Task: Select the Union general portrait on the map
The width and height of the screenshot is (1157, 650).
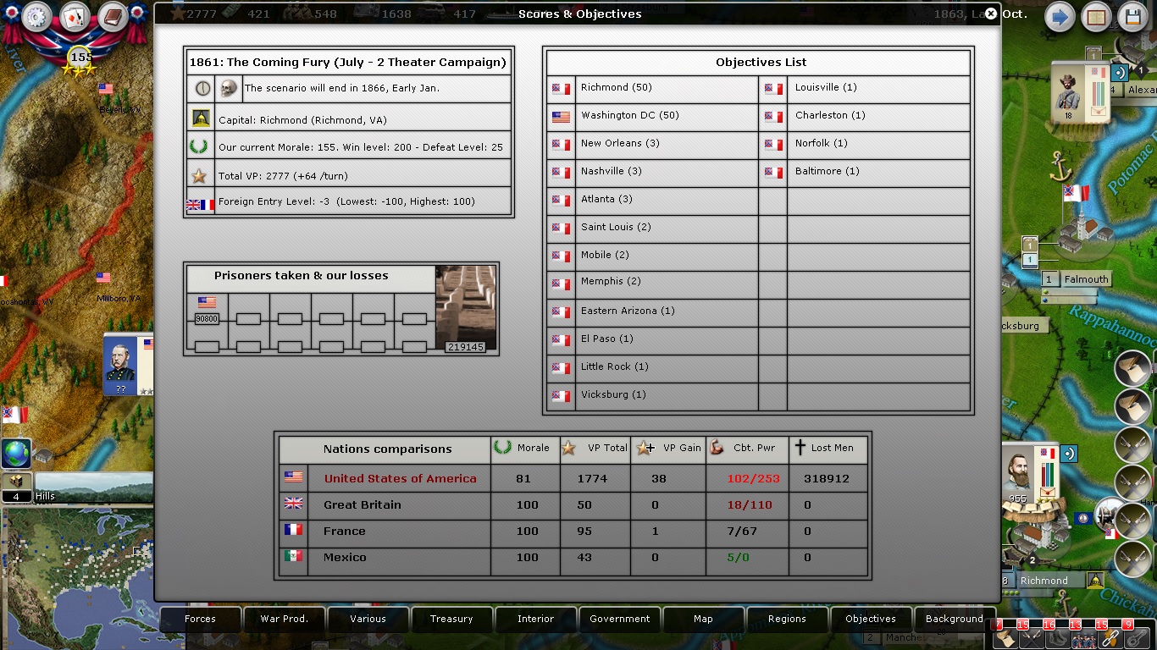Action: tap(120, 364)
